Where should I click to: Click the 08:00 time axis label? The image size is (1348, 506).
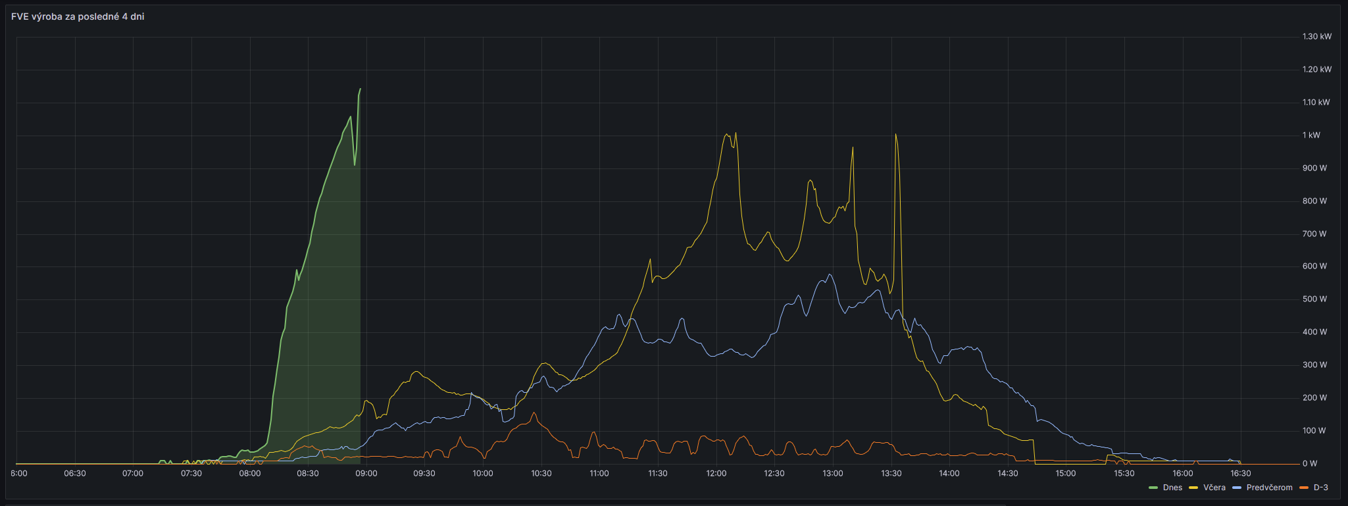(x=250, y=474)
